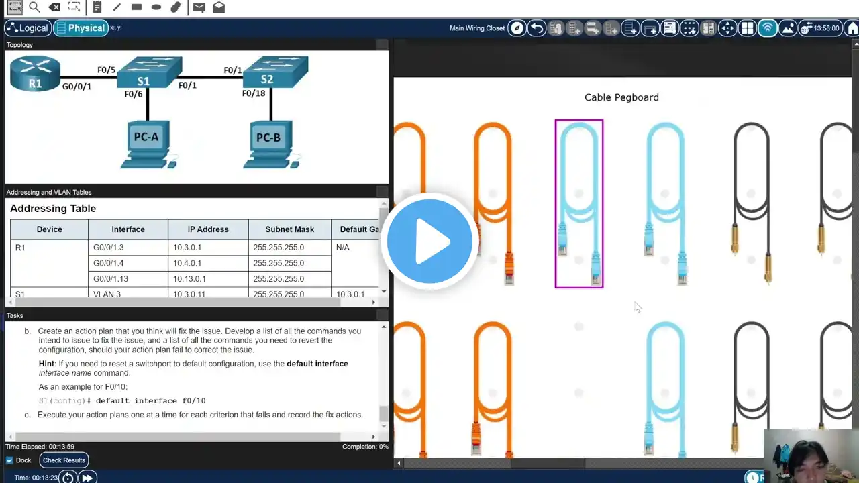Open the environment time showing 13:58:00
This screenshot has width=859, height=483.
(819, 28)
